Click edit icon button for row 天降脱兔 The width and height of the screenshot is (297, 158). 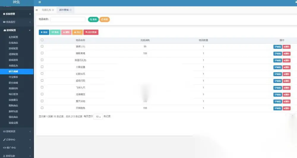[x=277, y=108]
